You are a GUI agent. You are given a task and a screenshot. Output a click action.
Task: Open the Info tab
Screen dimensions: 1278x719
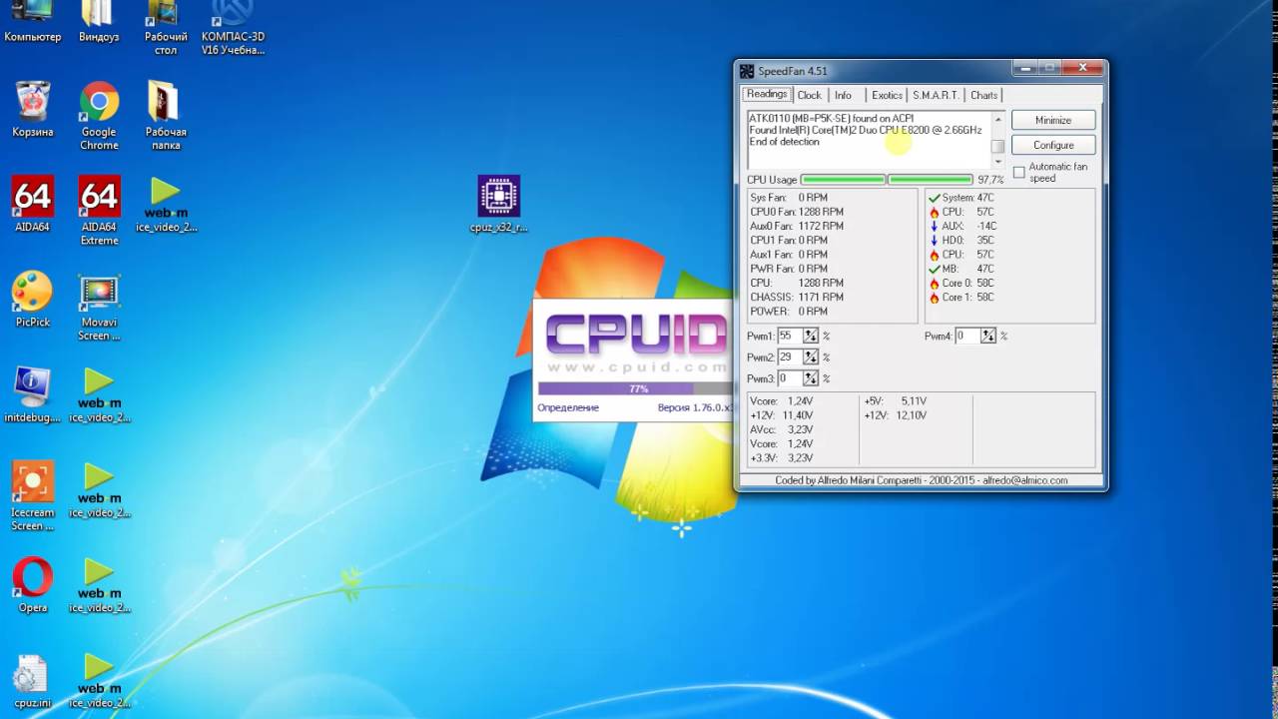[844, 95]
